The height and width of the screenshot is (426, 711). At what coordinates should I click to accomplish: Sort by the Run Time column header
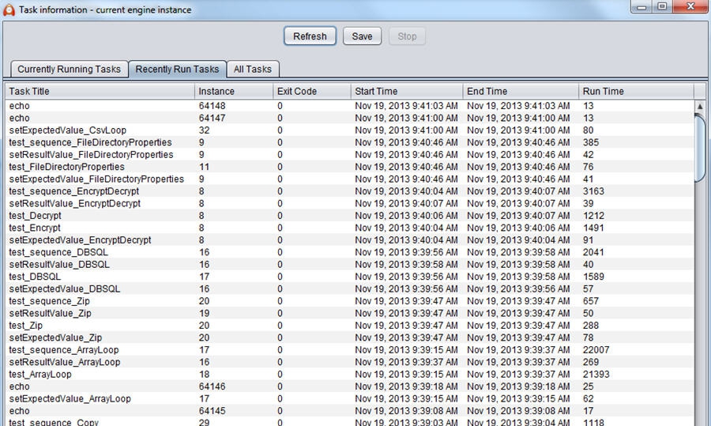click(635, 92)
